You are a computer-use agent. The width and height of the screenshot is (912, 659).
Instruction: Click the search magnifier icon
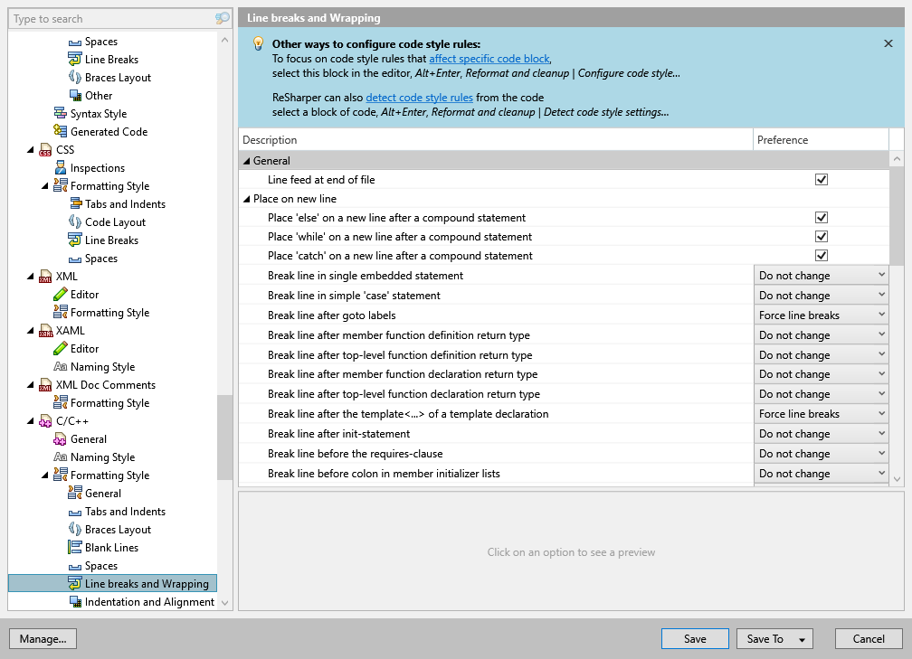tap(223, 18)
